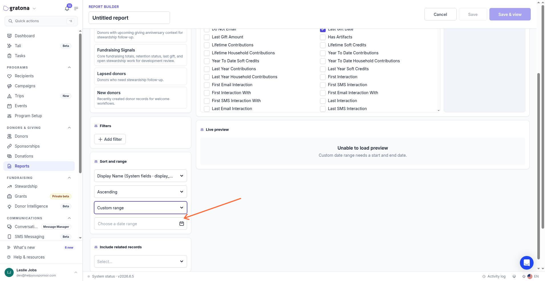
Task: Open Grants in the sidebar
Action: pos(39,196)
